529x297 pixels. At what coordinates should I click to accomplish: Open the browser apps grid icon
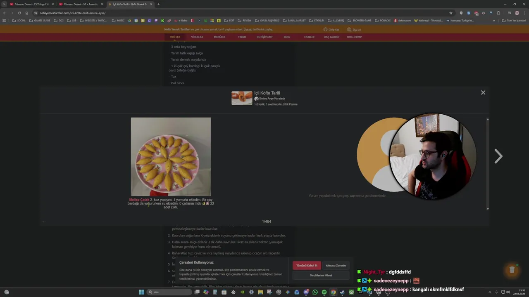[x=5, y=20]
